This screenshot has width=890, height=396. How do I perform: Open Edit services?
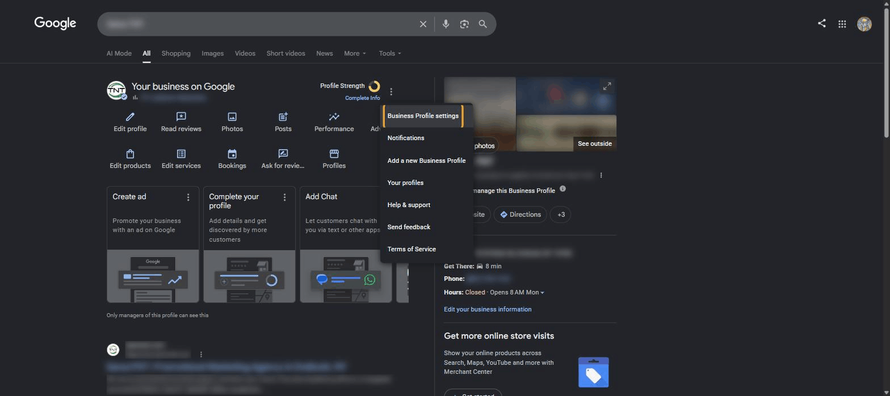point(181,159)
